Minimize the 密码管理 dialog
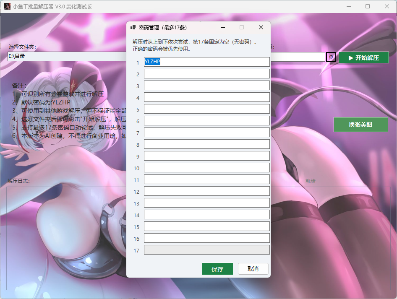Screen dimensions: 397x299 pos(223,27)
